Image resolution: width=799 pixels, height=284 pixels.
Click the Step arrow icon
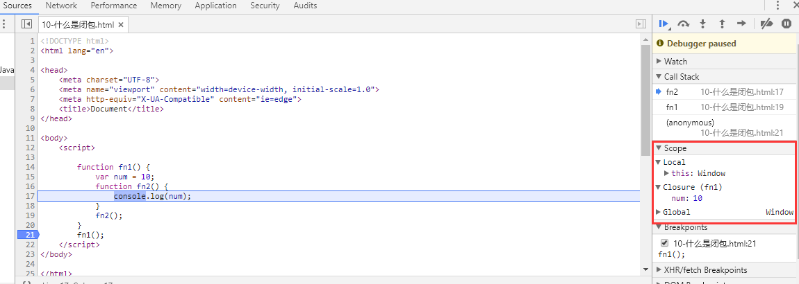[741, 24]
